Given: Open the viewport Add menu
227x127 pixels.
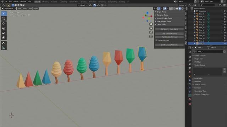Looking at the screenshot, I should pyautogui.click(x=30, y=8).
